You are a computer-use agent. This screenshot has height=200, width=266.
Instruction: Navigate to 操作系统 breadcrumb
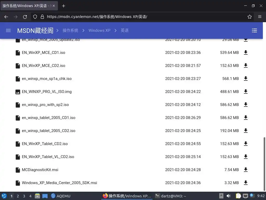70,30
